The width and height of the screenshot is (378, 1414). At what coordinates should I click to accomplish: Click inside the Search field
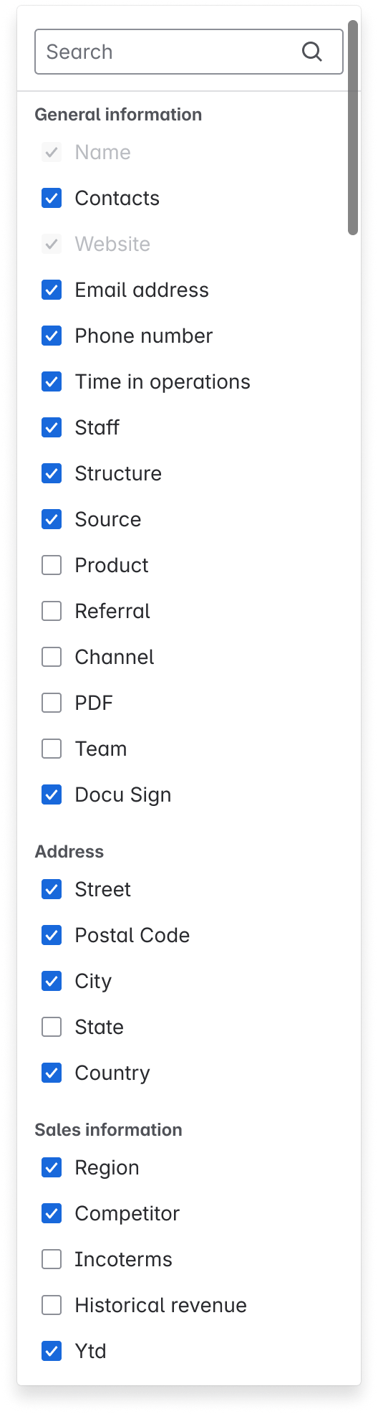click(189, 52)
